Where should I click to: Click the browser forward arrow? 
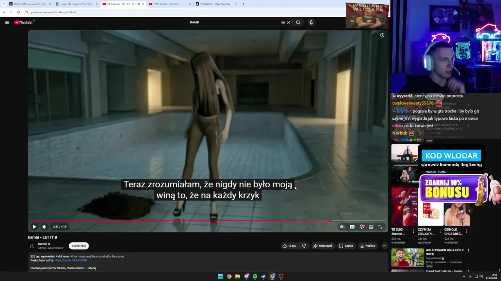point(11,12)
